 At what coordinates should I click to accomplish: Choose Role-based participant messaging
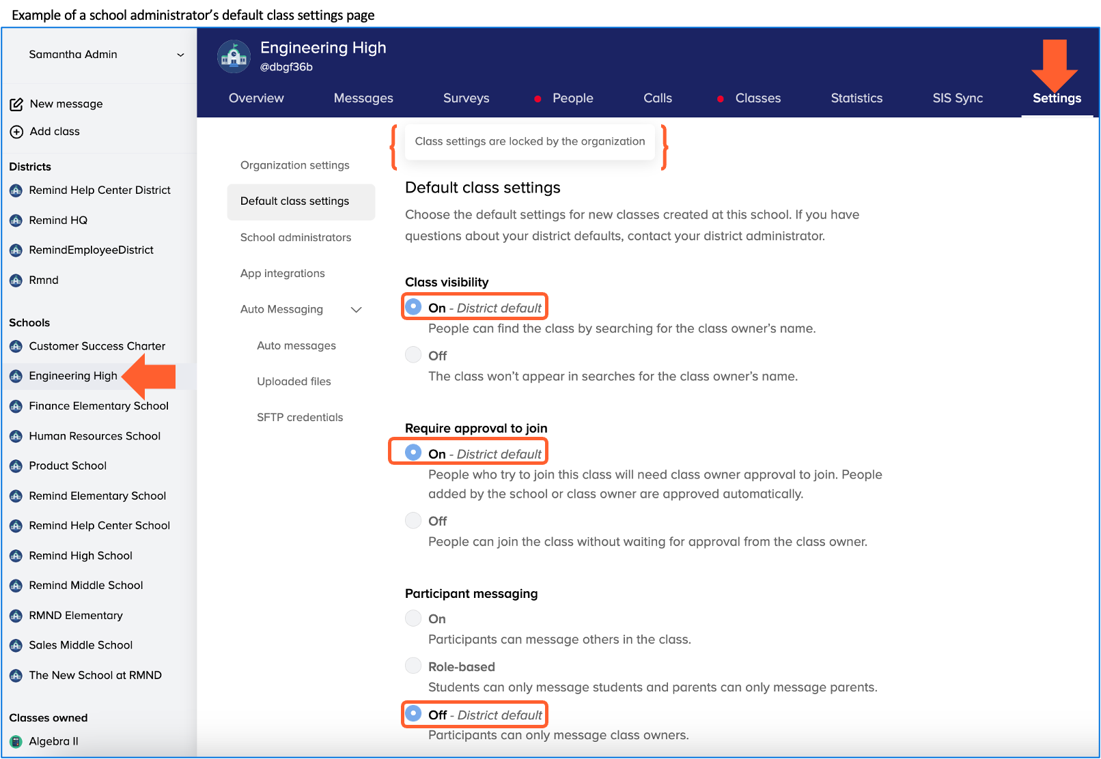tap(413, 666)
